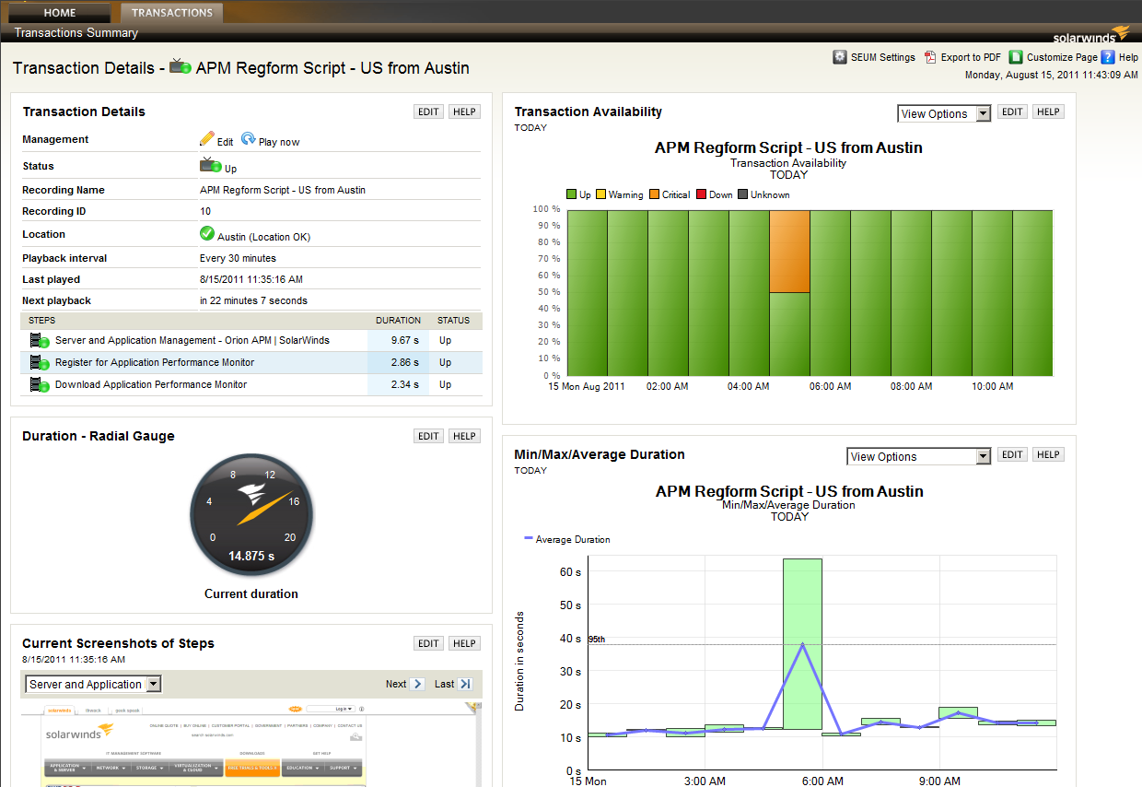Click the Play now refresh icon
Viewport: 1142px width, 787px height.
pyautogui.click(x=249, y=139)
